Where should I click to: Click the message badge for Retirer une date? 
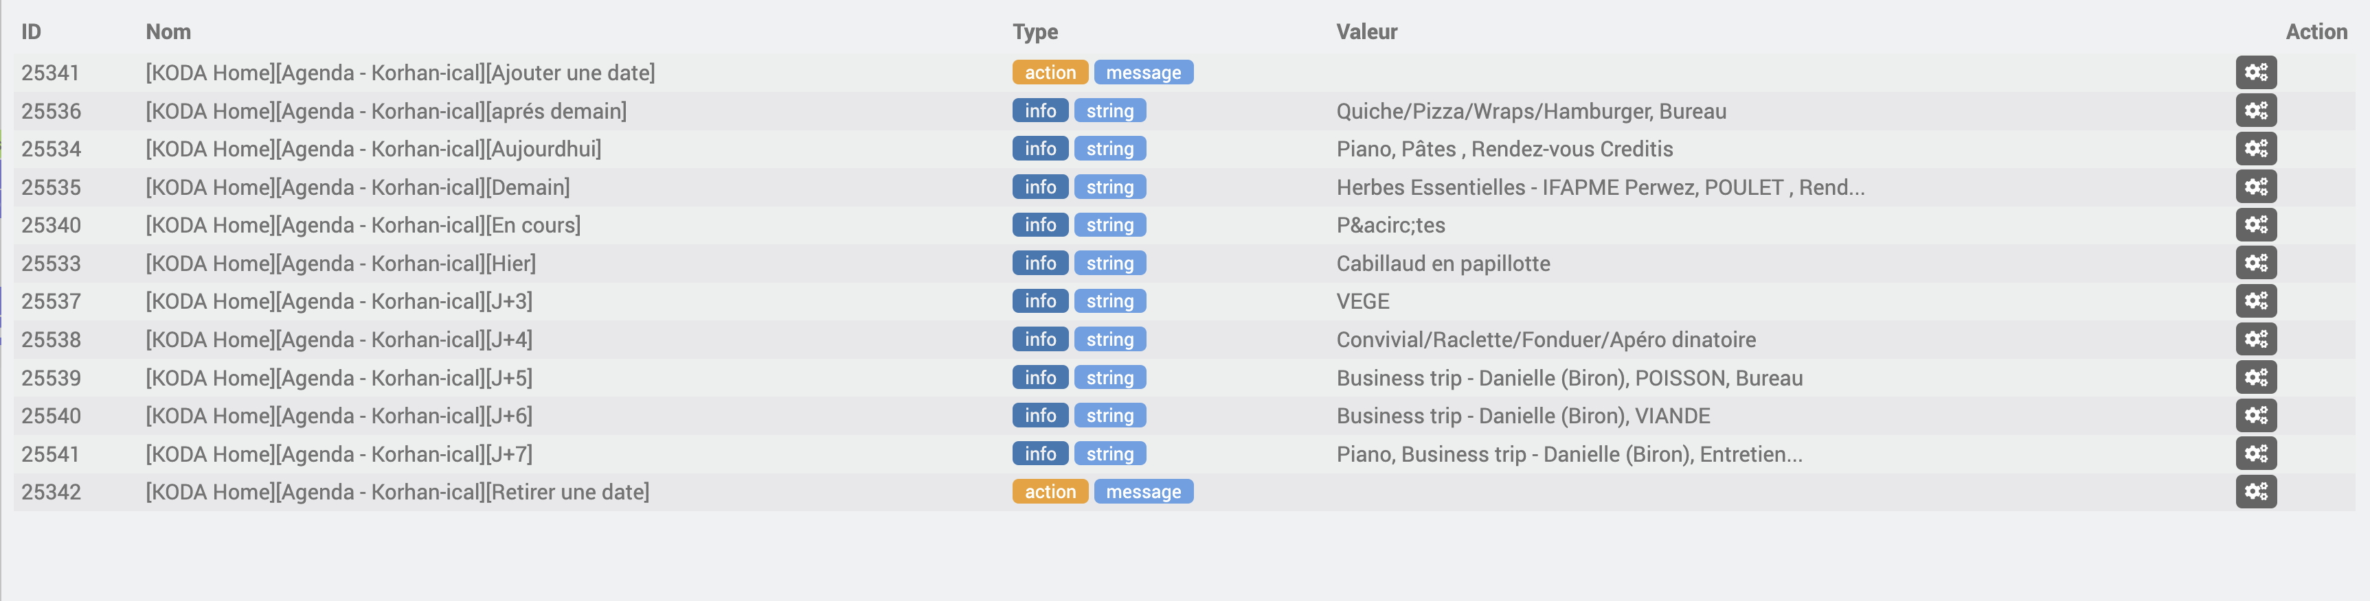[1142, 492]
